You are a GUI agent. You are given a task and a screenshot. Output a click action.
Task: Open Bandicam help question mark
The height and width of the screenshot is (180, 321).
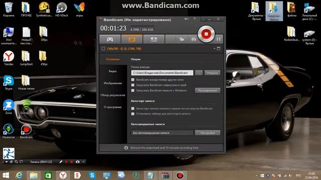[195, 19]
